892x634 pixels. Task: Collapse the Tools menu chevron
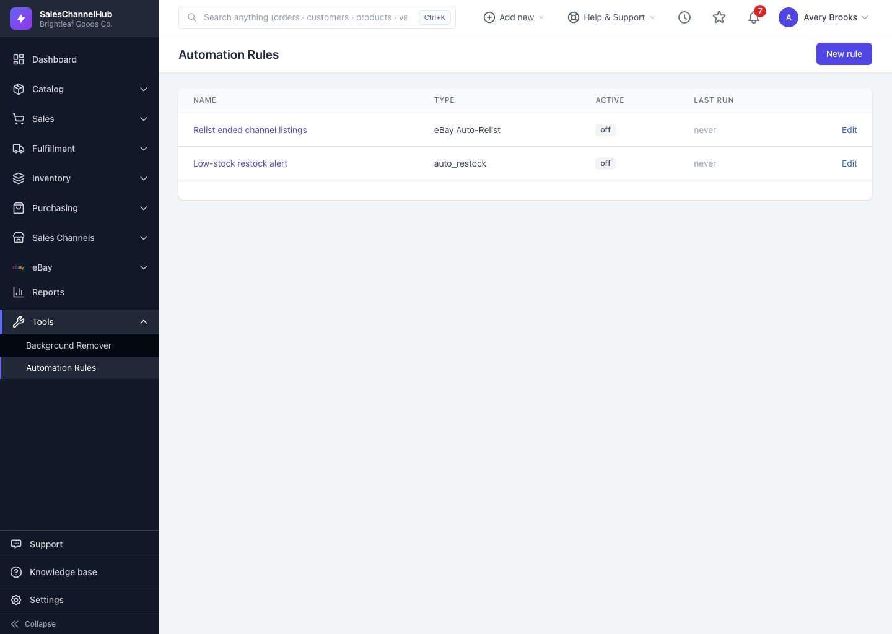(144, 322)
